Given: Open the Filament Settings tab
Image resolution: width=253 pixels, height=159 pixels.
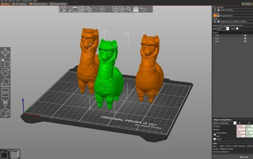Looking at the screenshot, I should coord(39,4).
